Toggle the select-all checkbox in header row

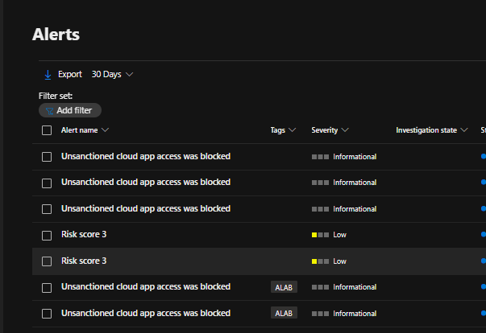pos(47,130)
